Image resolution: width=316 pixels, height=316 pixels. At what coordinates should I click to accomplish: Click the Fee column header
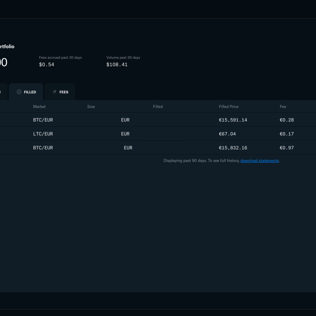tap(283, 107)
